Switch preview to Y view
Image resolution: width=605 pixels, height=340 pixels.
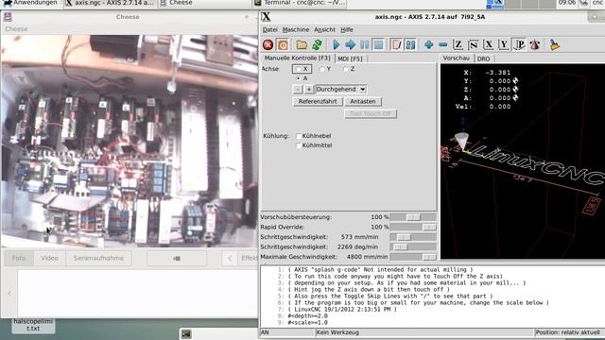[x=504, y=44]
